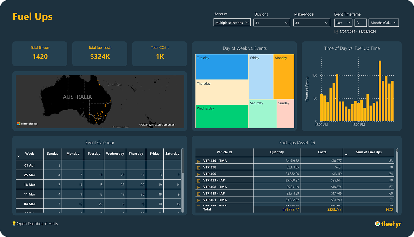414x237 pixels.
Task: Open the Make/Model dropdown
Action: [x=312, y=23]
